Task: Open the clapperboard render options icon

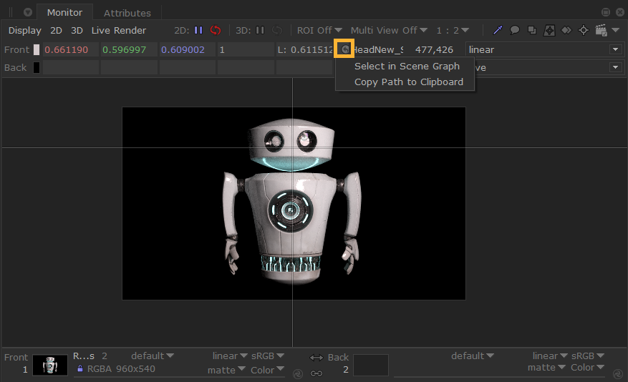Action: 602,30
